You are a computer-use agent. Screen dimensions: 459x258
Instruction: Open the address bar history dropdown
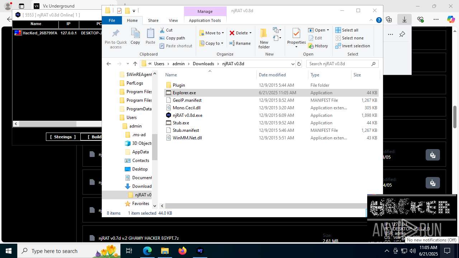[x=293, y=64]
